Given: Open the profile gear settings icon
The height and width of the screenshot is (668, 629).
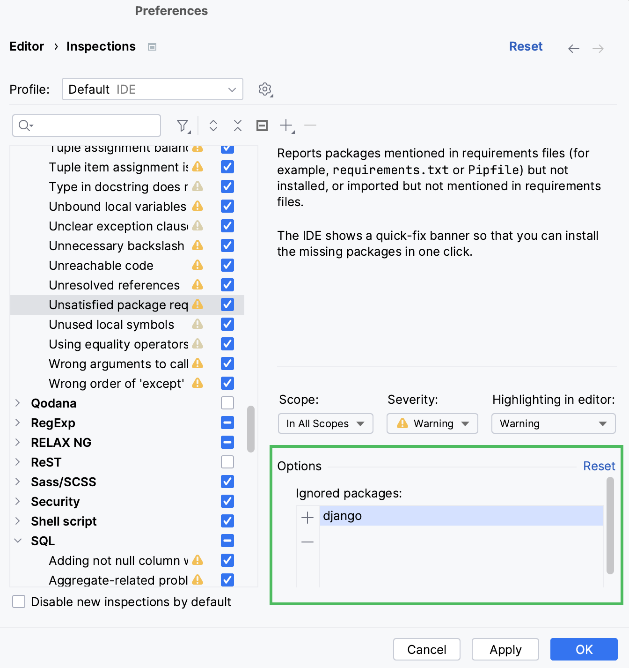Looking at the screenshot, I should point(265,89).
